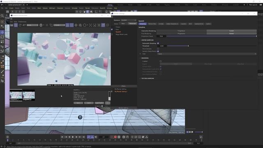
Task: Switch Render Settings mode to Basic
Action: coord(123,24)
